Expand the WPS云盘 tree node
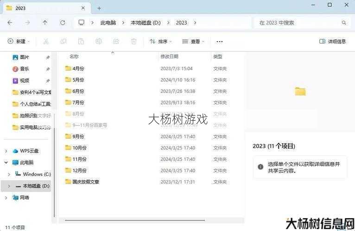The image size is (355, 231). [6, 151]
